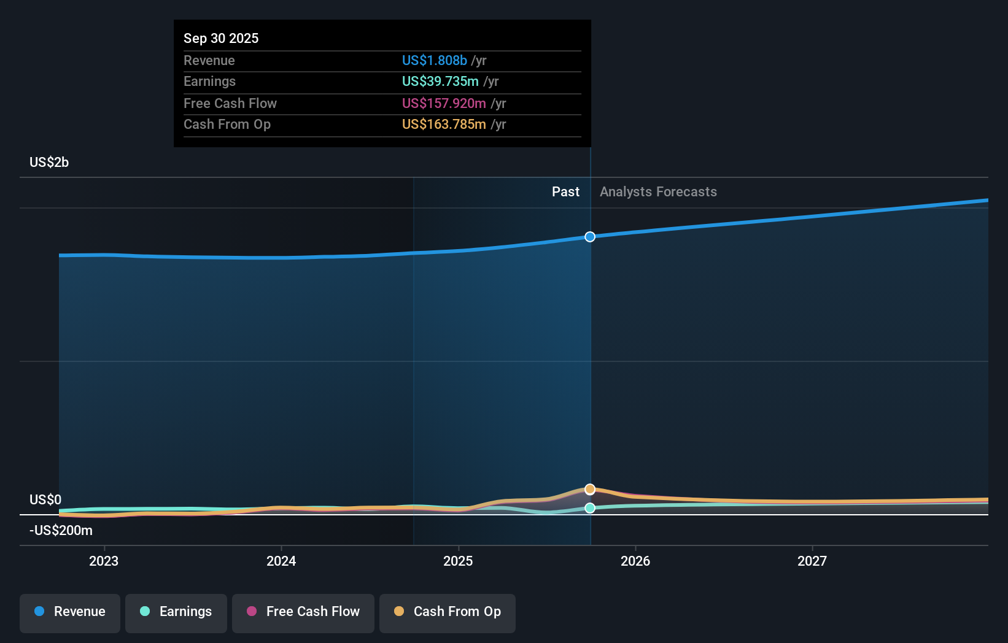This screenshot has width=1008, height=643.
Task: Select the teal Earnings data point marker
Action: 590,508
